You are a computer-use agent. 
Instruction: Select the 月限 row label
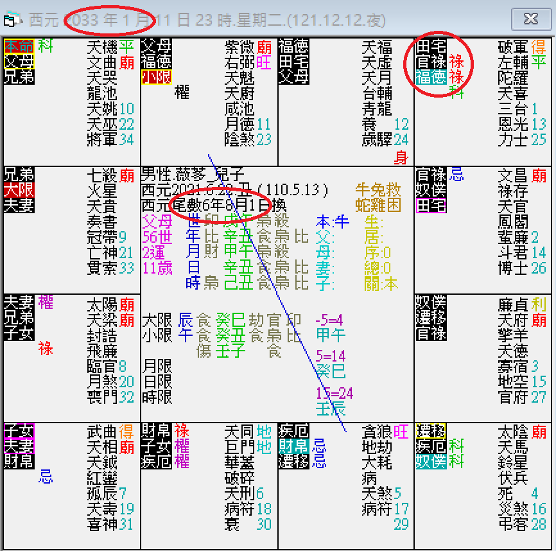pos(157,366)
